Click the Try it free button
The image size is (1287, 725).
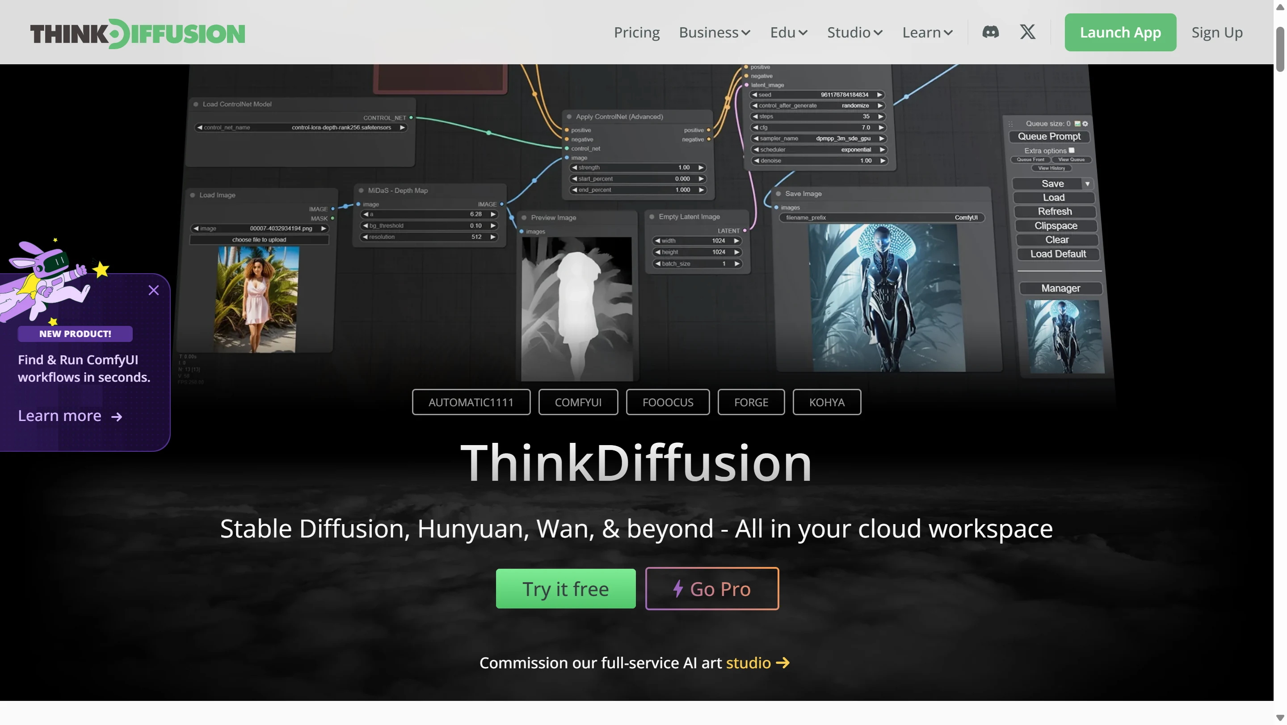pos(565,589)
